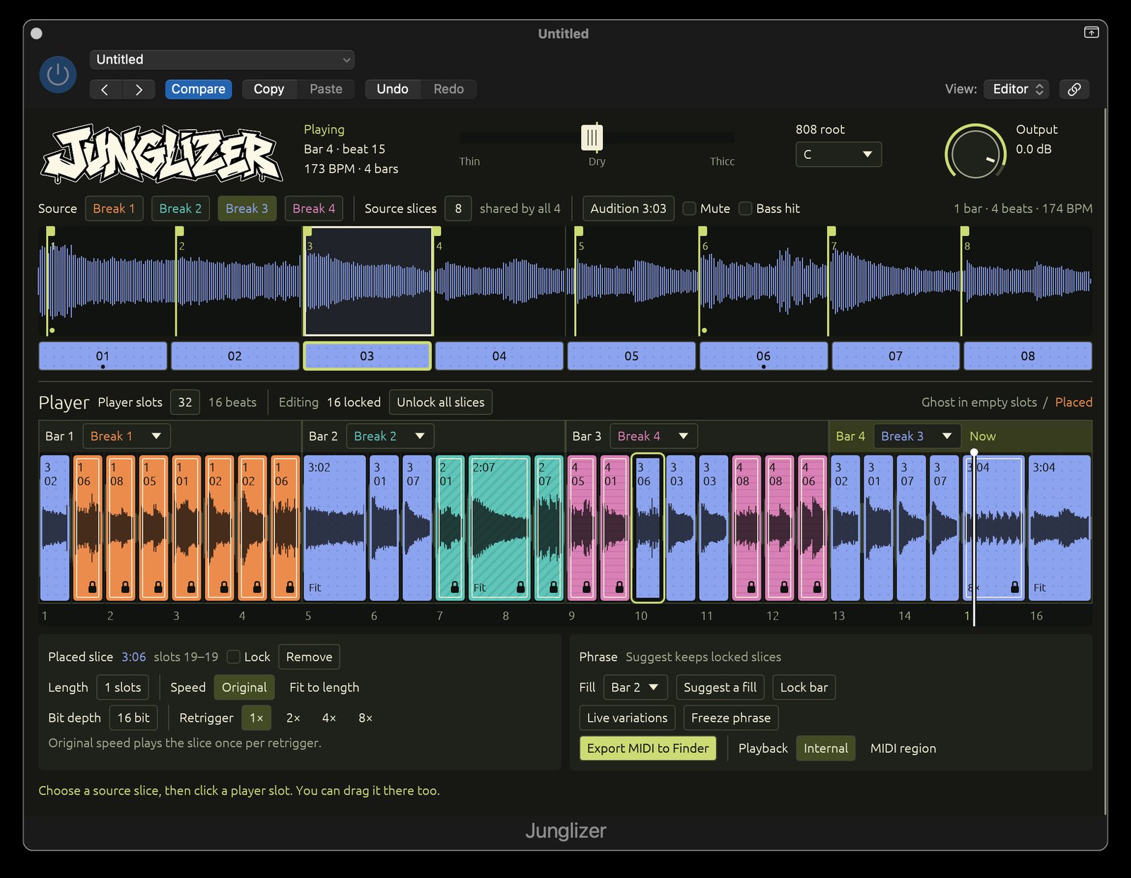
Task: Click the lock icon on pink slot 4 01
Action: (x=619, y=587)
